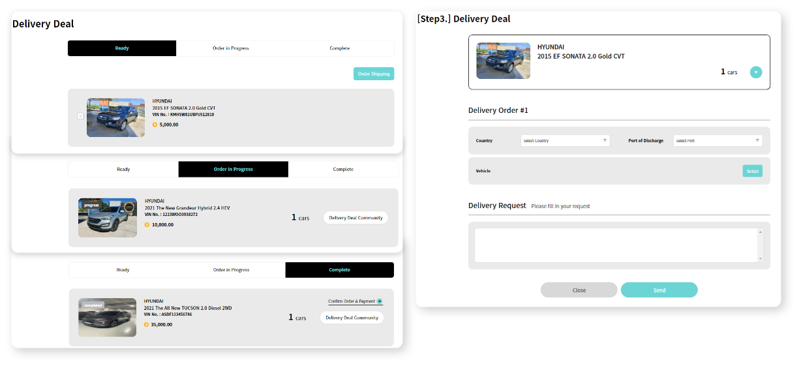Screen dimensions: 799x366
Task: Open Delivery Deal Community for Grandeur Hybrid
Action: [355, 218]
